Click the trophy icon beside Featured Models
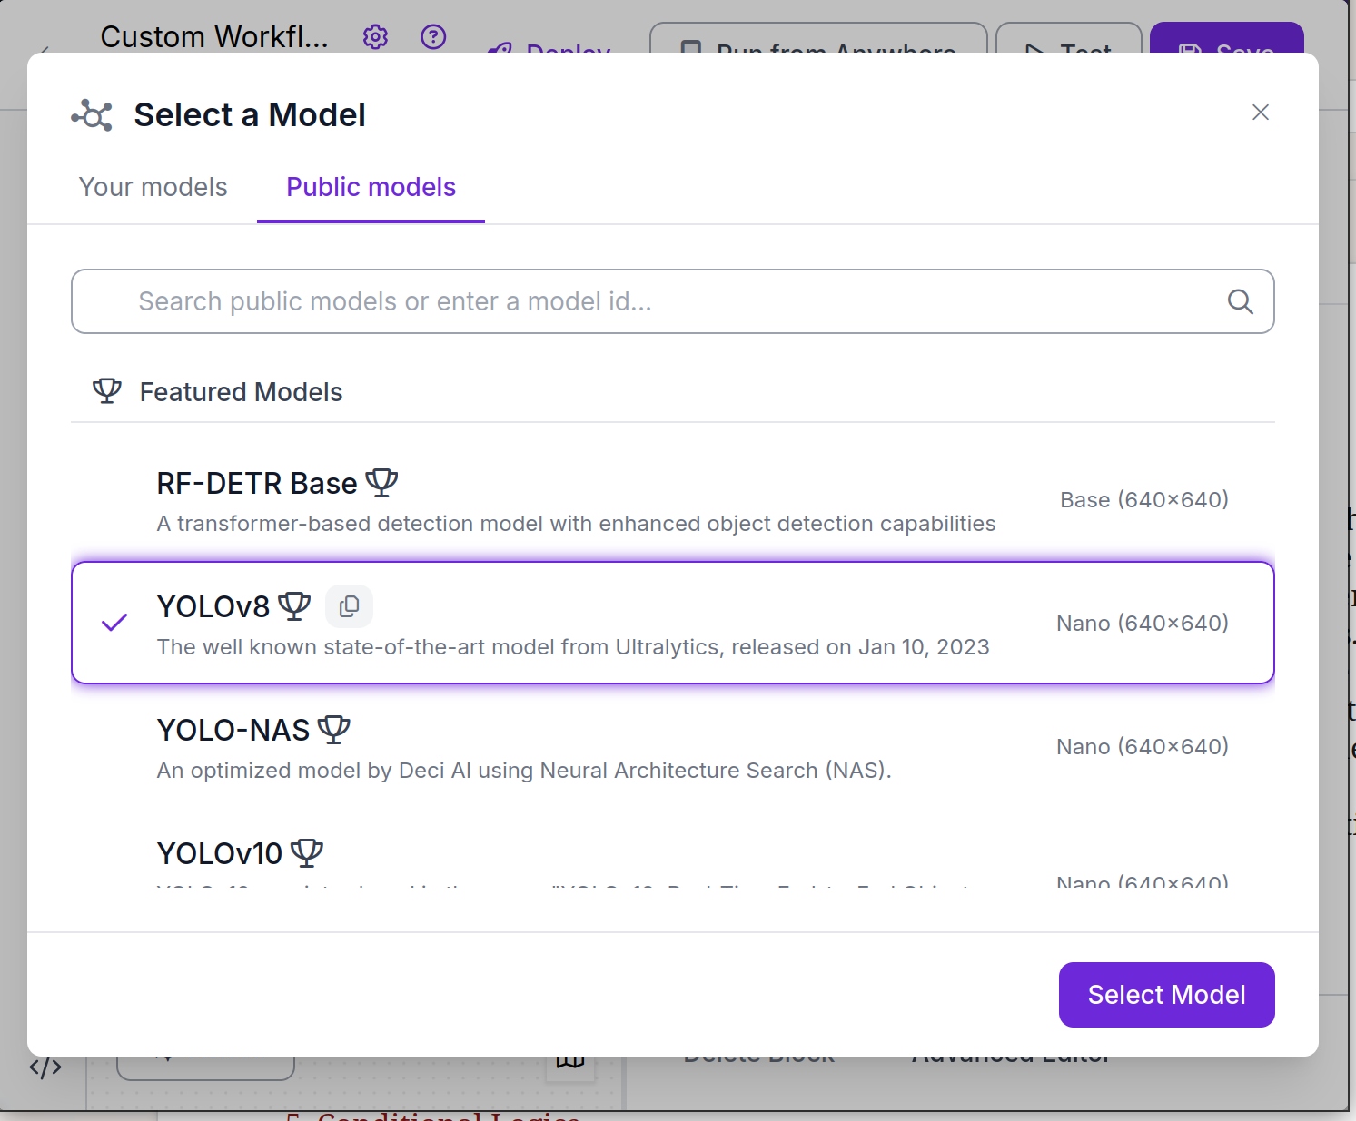 (x=106, y=391)
